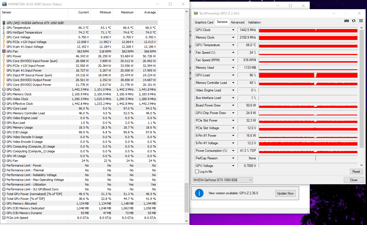367x225 pixels.
Task: Click the GPU Clock 1442.5 MHz value field
Action: [x=247, y=30]
